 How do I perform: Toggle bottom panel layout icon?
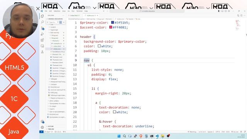[222, 11]
